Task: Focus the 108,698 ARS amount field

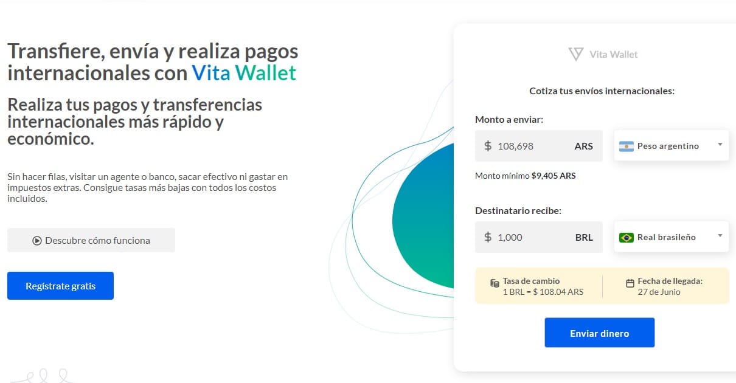Action: click(539, 146)
